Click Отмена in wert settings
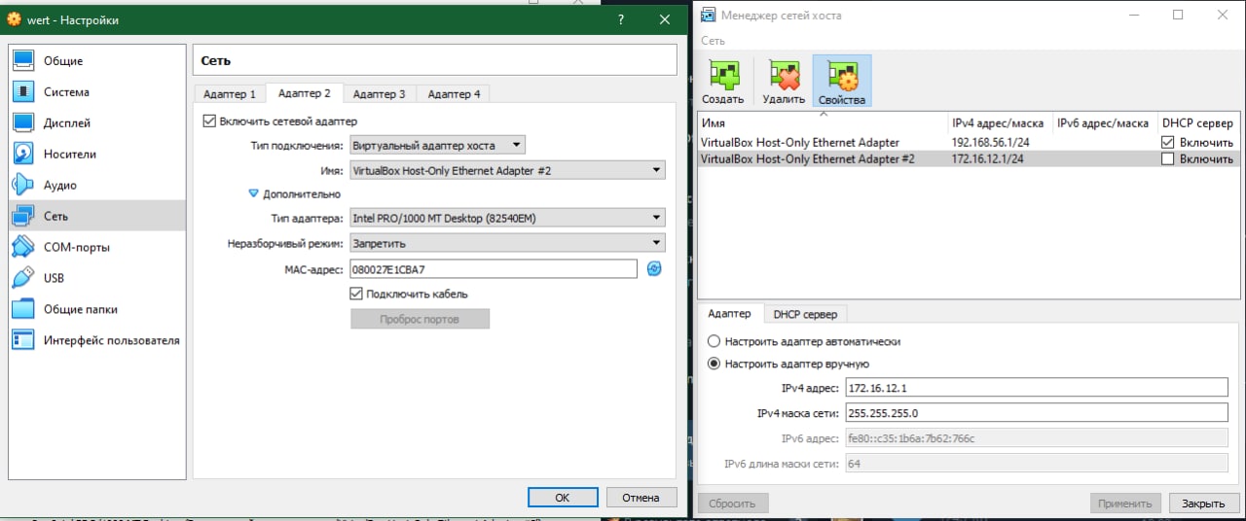This screenshot has width=1246, height=521. pos(641,498)
